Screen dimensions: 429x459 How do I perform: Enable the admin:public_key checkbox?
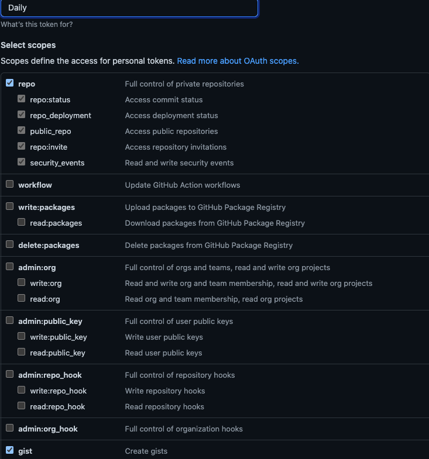click(10, 320)
